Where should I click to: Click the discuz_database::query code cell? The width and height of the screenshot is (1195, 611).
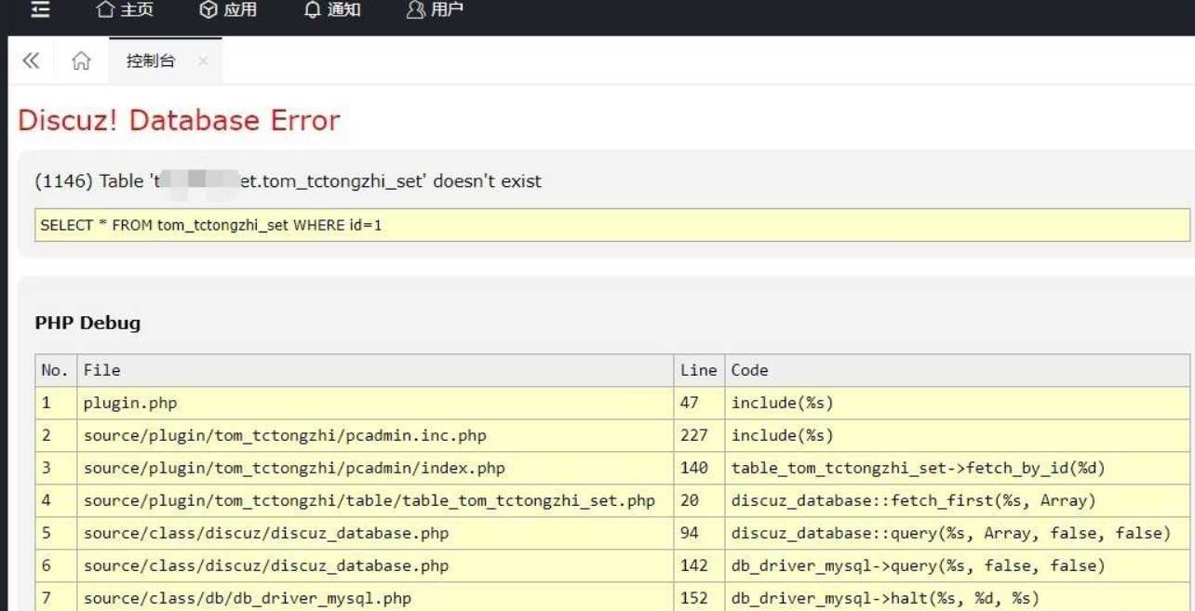[957, 533]
